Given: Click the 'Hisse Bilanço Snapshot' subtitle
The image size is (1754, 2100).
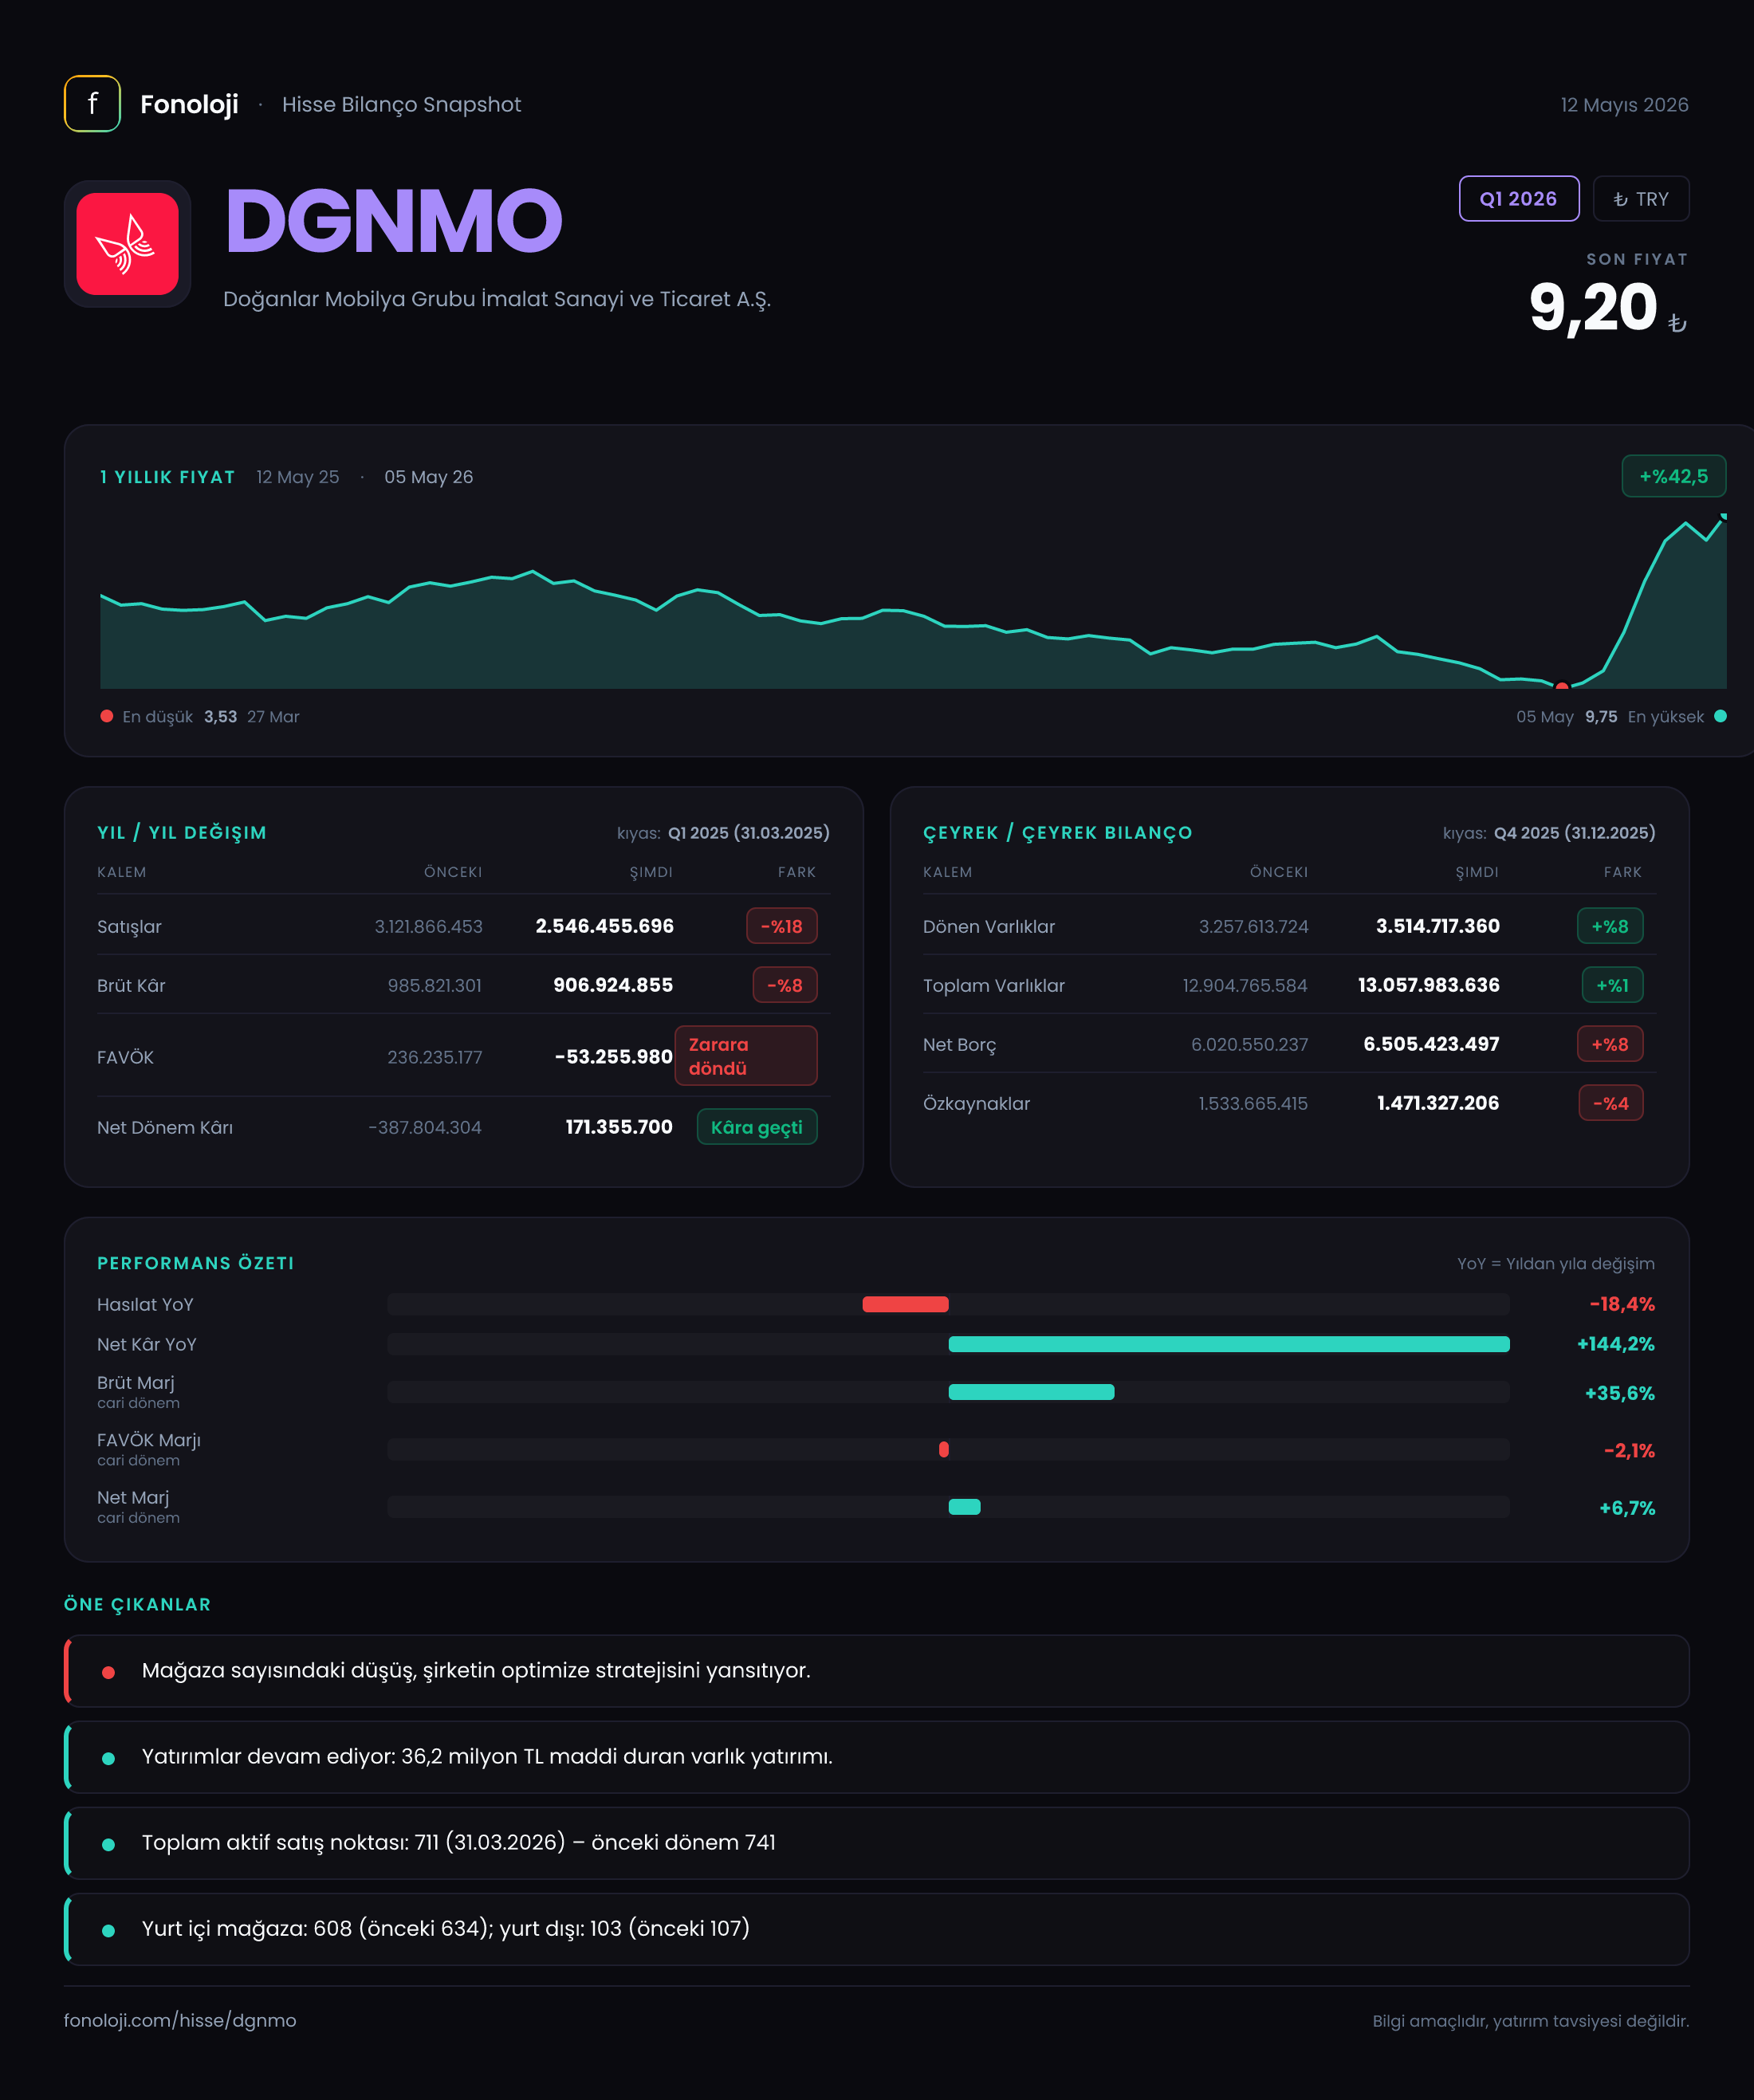Looking at the screenshot, I should click(x=401, y=105).
